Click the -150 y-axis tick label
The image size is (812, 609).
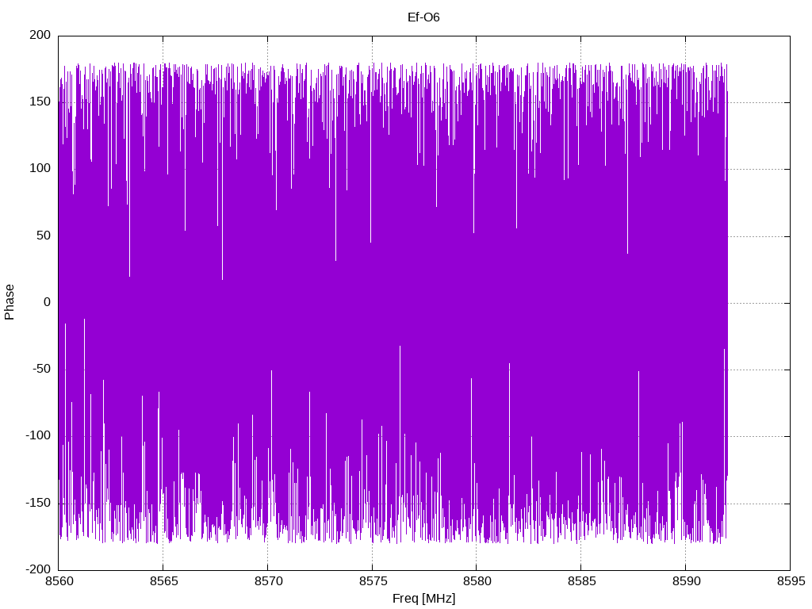(38, 503)
